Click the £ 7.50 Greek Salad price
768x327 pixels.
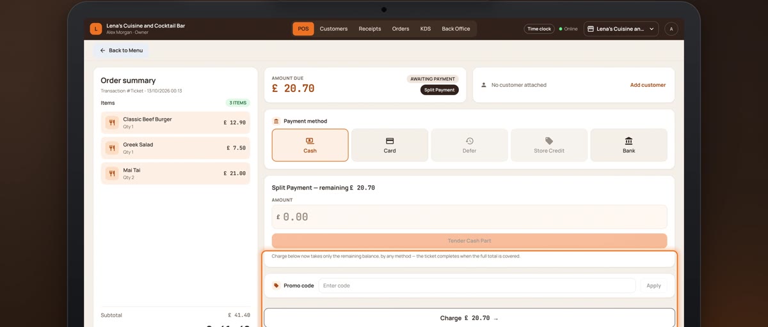click(x=236, y=148)
